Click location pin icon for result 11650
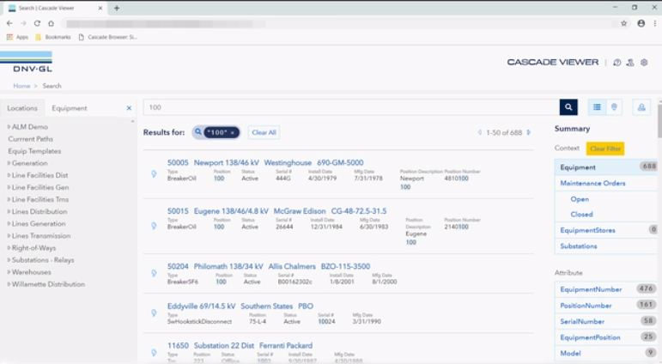This screenshot has width=662, height=364. point(154,352)
